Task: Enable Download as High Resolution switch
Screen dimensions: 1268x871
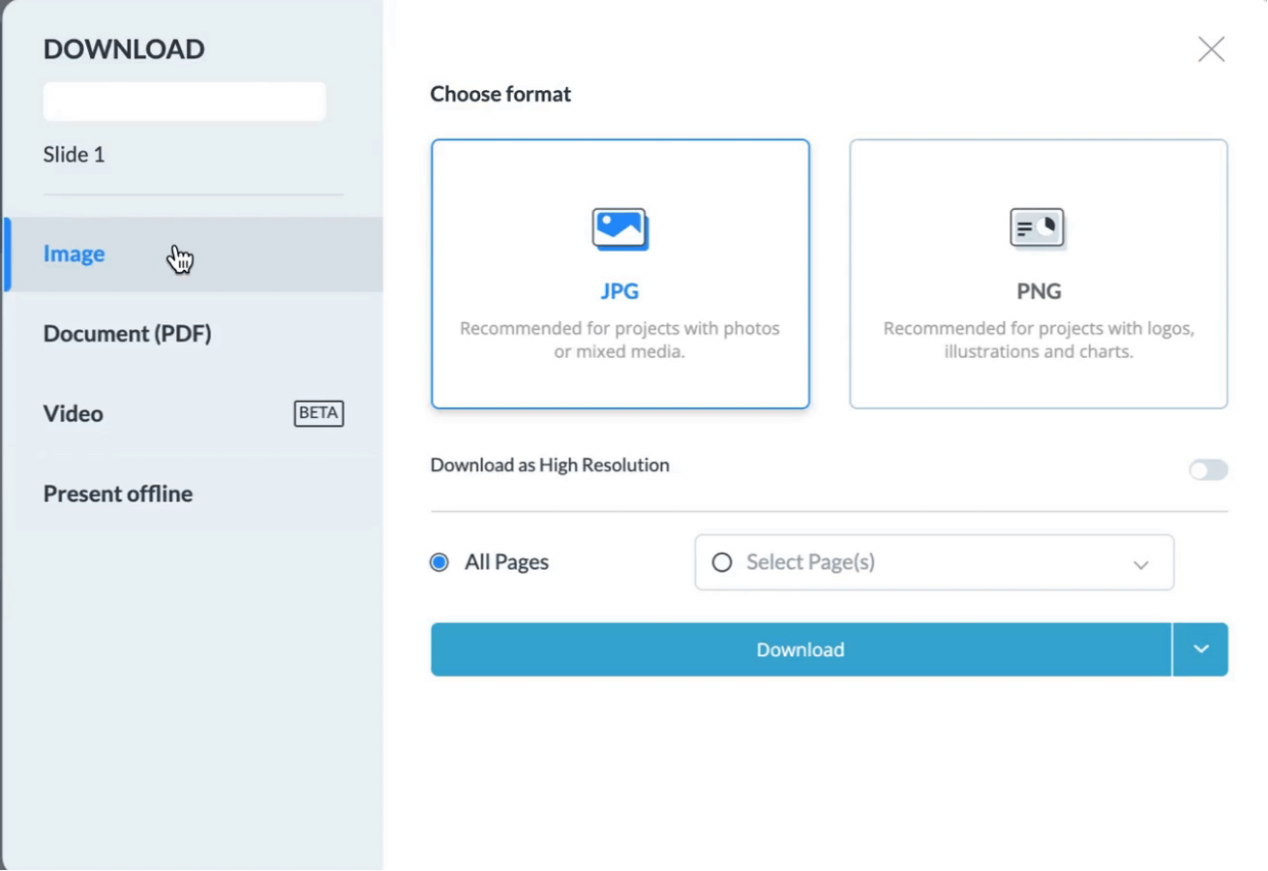Action: (1208, 470)
